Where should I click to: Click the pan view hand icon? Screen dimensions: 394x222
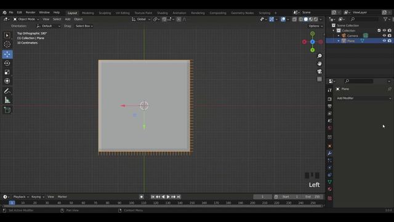tap(320, 64)
